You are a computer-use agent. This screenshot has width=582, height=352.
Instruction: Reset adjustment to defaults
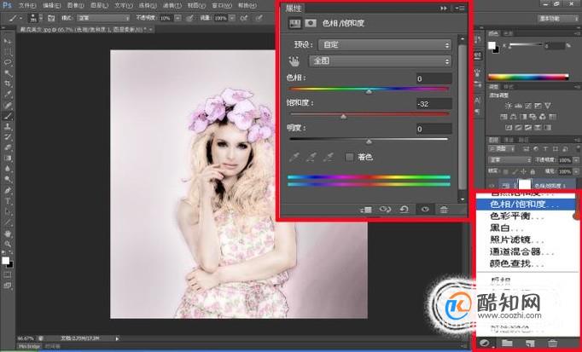point(404,210)
